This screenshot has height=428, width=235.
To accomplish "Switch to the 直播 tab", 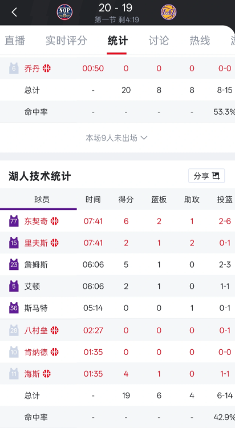I will [15, 41].
